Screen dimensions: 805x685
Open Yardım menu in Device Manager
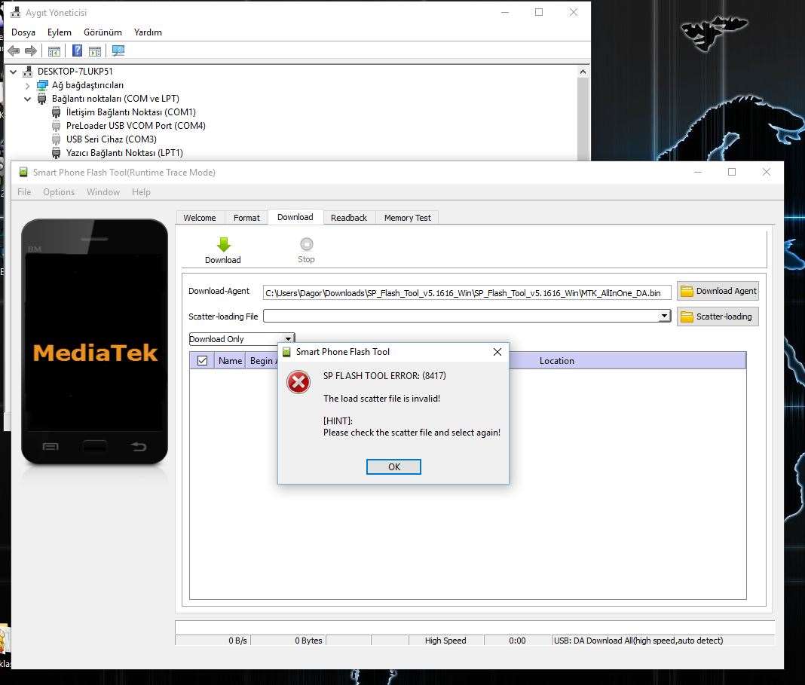[148, 32]
